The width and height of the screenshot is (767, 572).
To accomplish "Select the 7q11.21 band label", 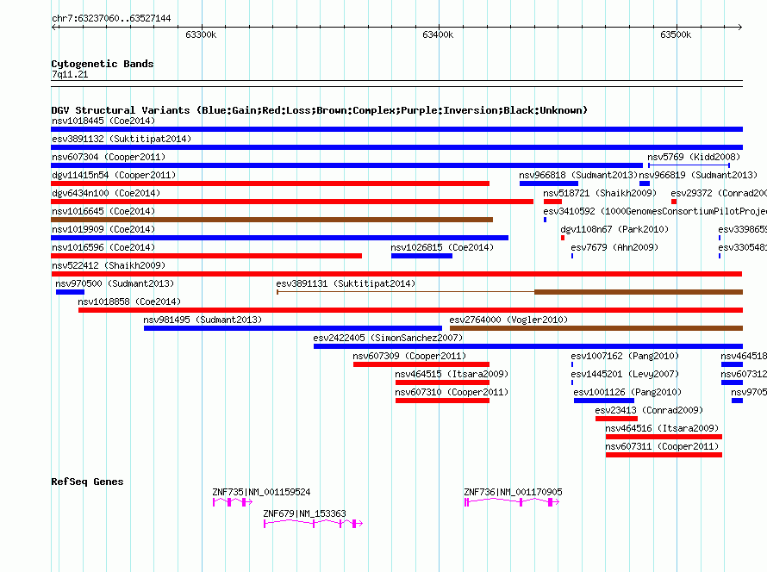I will [x=70, y=74].
